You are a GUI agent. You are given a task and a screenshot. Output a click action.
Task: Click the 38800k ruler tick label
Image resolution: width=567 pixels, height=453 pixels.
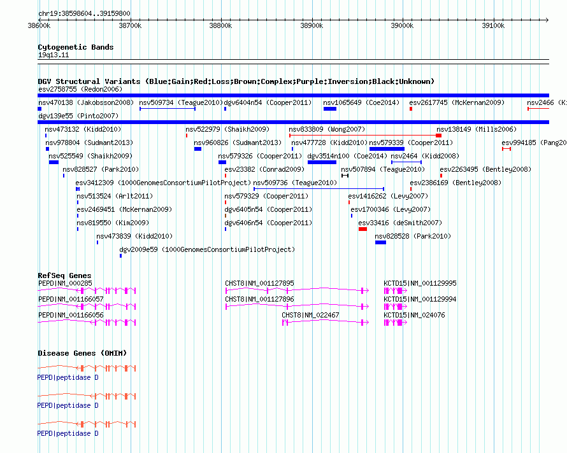tap(220, 26)
